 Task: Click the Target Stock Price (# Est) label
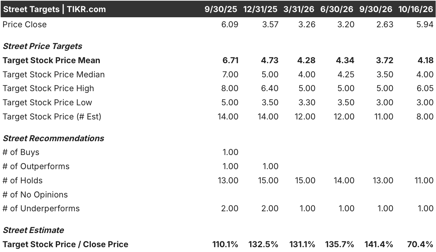[x=52, y=117]
